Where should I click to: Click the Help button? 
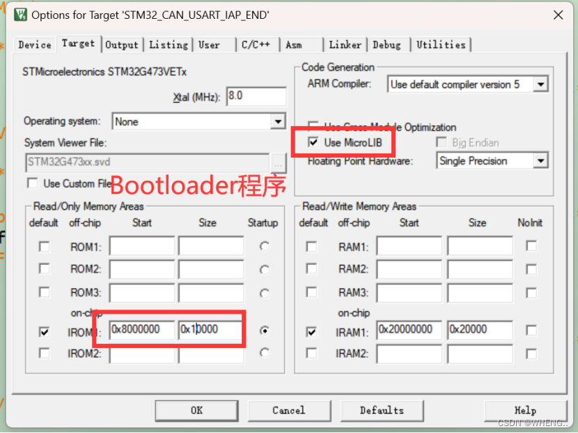click(x=526, y=411)
